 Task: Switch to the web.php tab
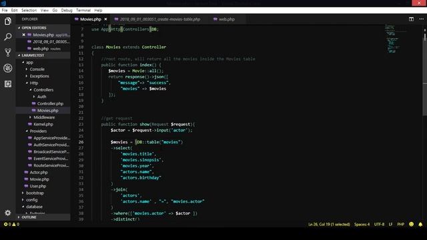point(227,19)
